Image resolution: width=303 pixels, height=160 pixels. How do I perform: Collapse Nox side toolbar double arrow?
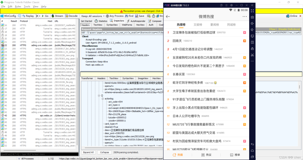252,5
